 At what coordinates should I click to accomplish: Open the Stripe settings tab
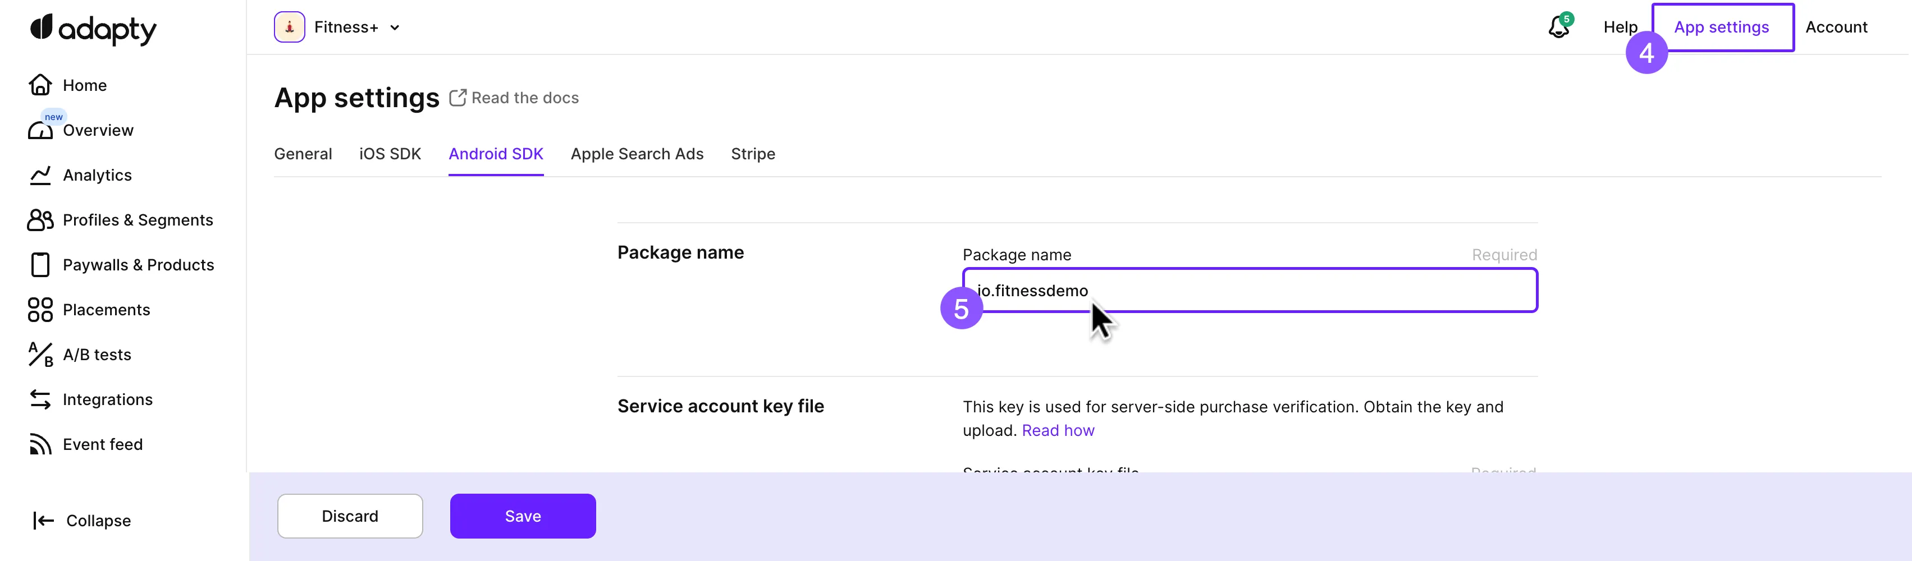[753, 154]
